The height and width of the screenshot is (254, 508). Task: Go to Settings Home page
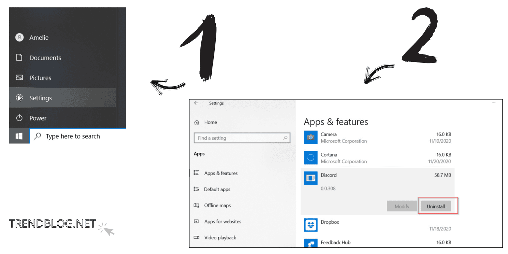(210, 122)
